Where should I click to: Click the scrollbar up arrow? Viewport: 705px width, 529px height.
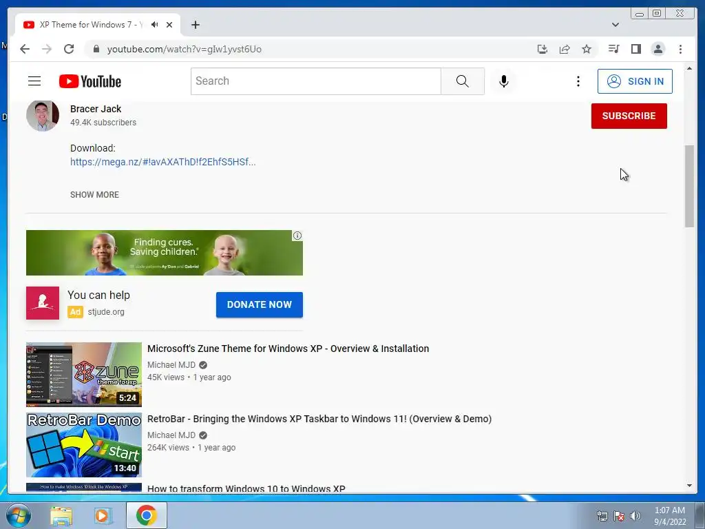tap(689, 68)
